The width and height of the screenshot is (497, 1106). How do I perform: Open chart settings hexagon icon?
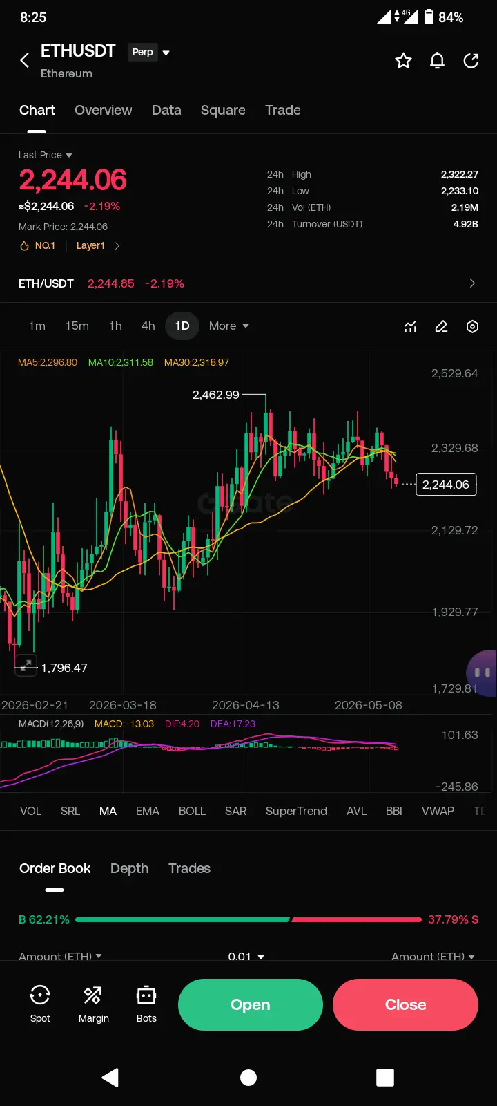pos(472,326)
